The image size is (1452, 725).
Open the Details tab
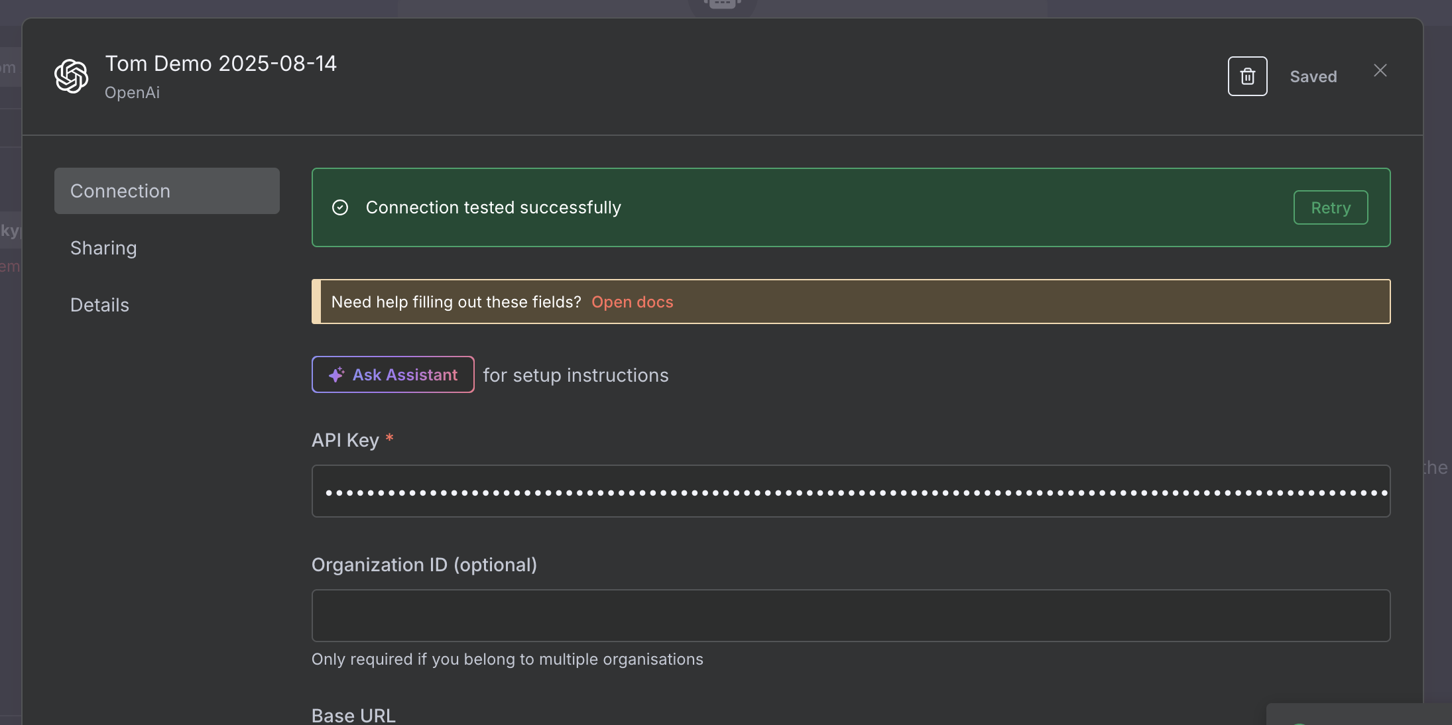tap(99, 305)
